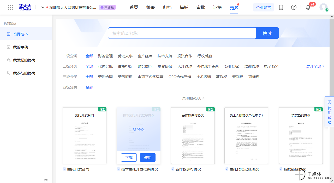Focus the 搜索范本名称 search field
Image resolution: width=334 pixels, height=183 pixels.
[182, 33]
